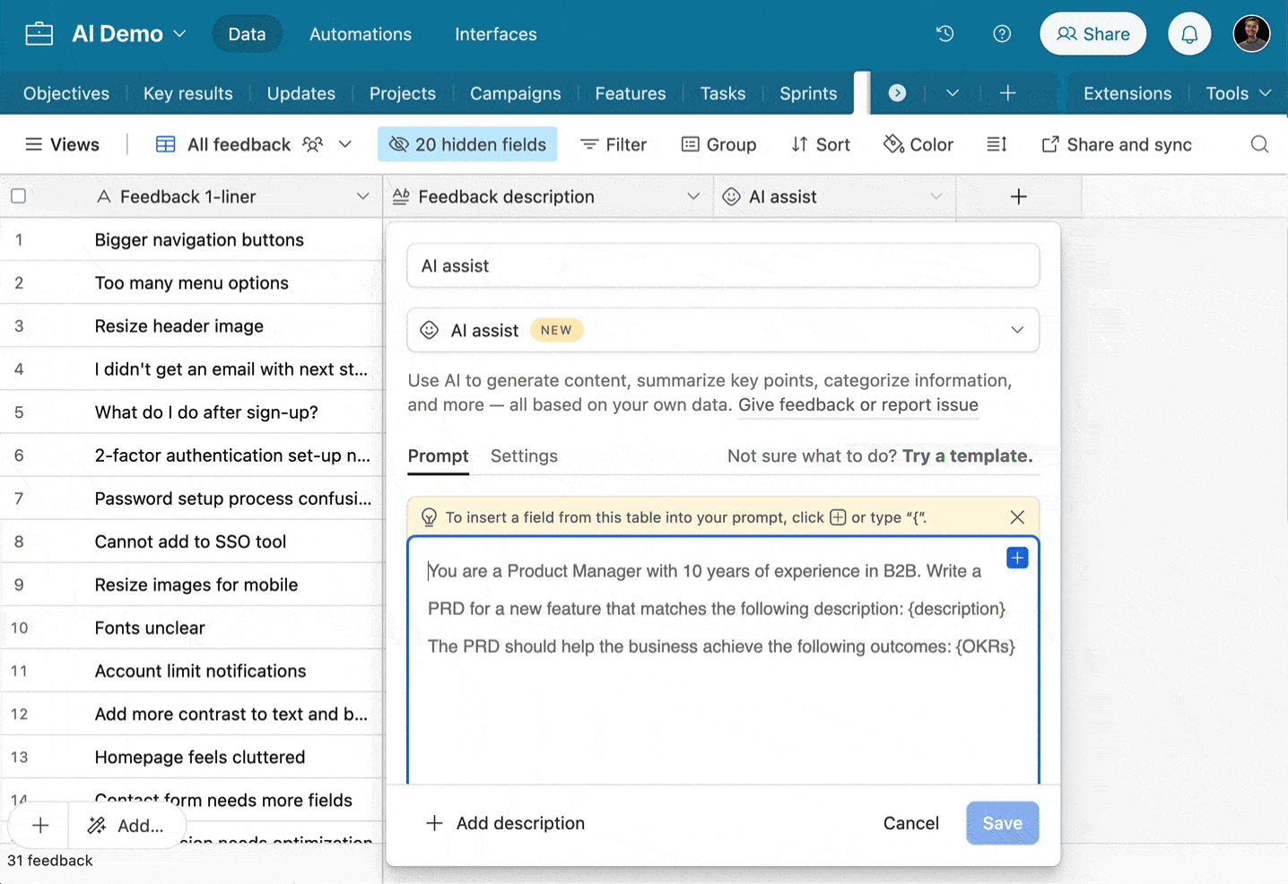
Task: Open the help question mark icon
Action: [x=1002, y=34]
